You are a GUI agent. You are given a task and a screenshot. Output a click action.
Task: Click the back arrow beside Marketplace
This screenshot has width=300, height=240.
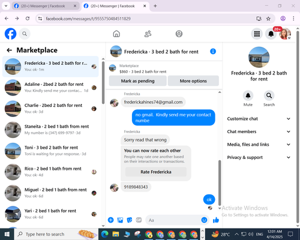[10, 50]
